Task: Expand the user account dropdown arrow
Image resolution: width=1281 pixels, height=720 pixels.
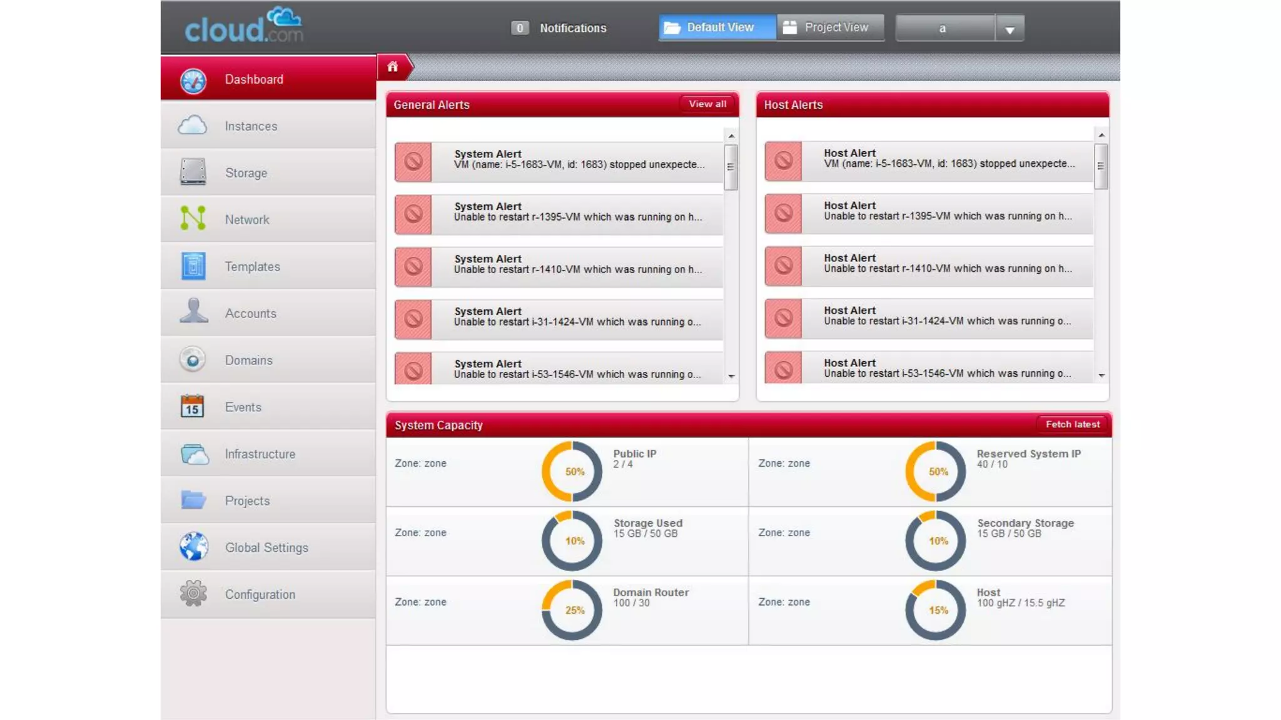Action: (1009, 29)
